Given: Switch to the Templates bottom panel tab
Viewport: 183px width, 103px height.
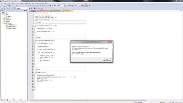Looking at the screenshot, I should pyautogui.click(x=23, y=100).
